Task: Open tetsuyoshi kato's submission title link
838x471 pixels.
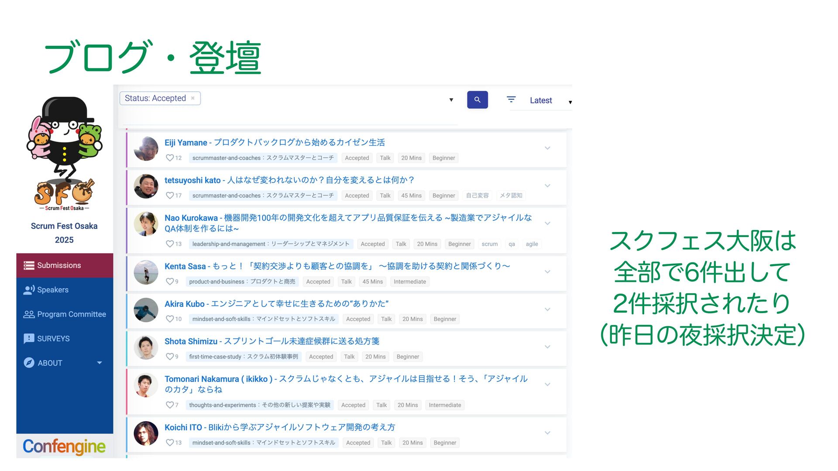Action: (289, 180)
